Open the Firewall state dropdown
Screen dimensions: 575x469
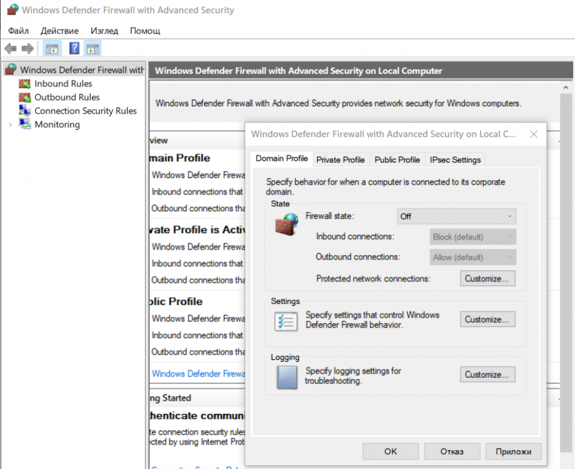[x=456, y=216]
